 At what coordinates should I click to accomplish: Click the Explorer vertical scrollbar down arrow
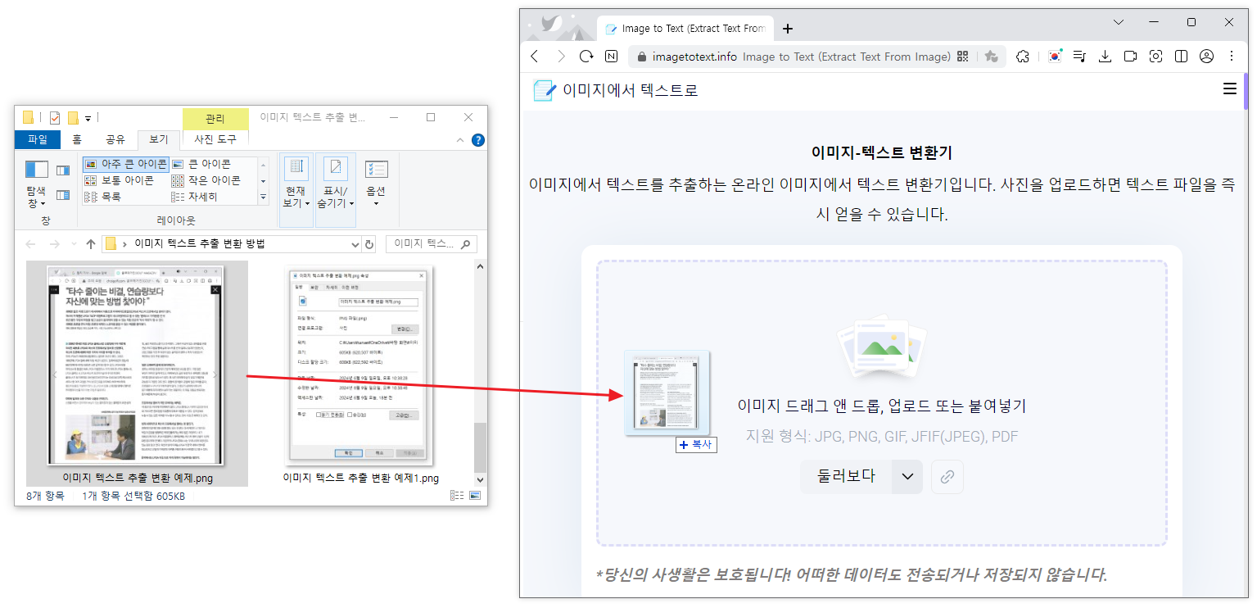click(480, 480)
